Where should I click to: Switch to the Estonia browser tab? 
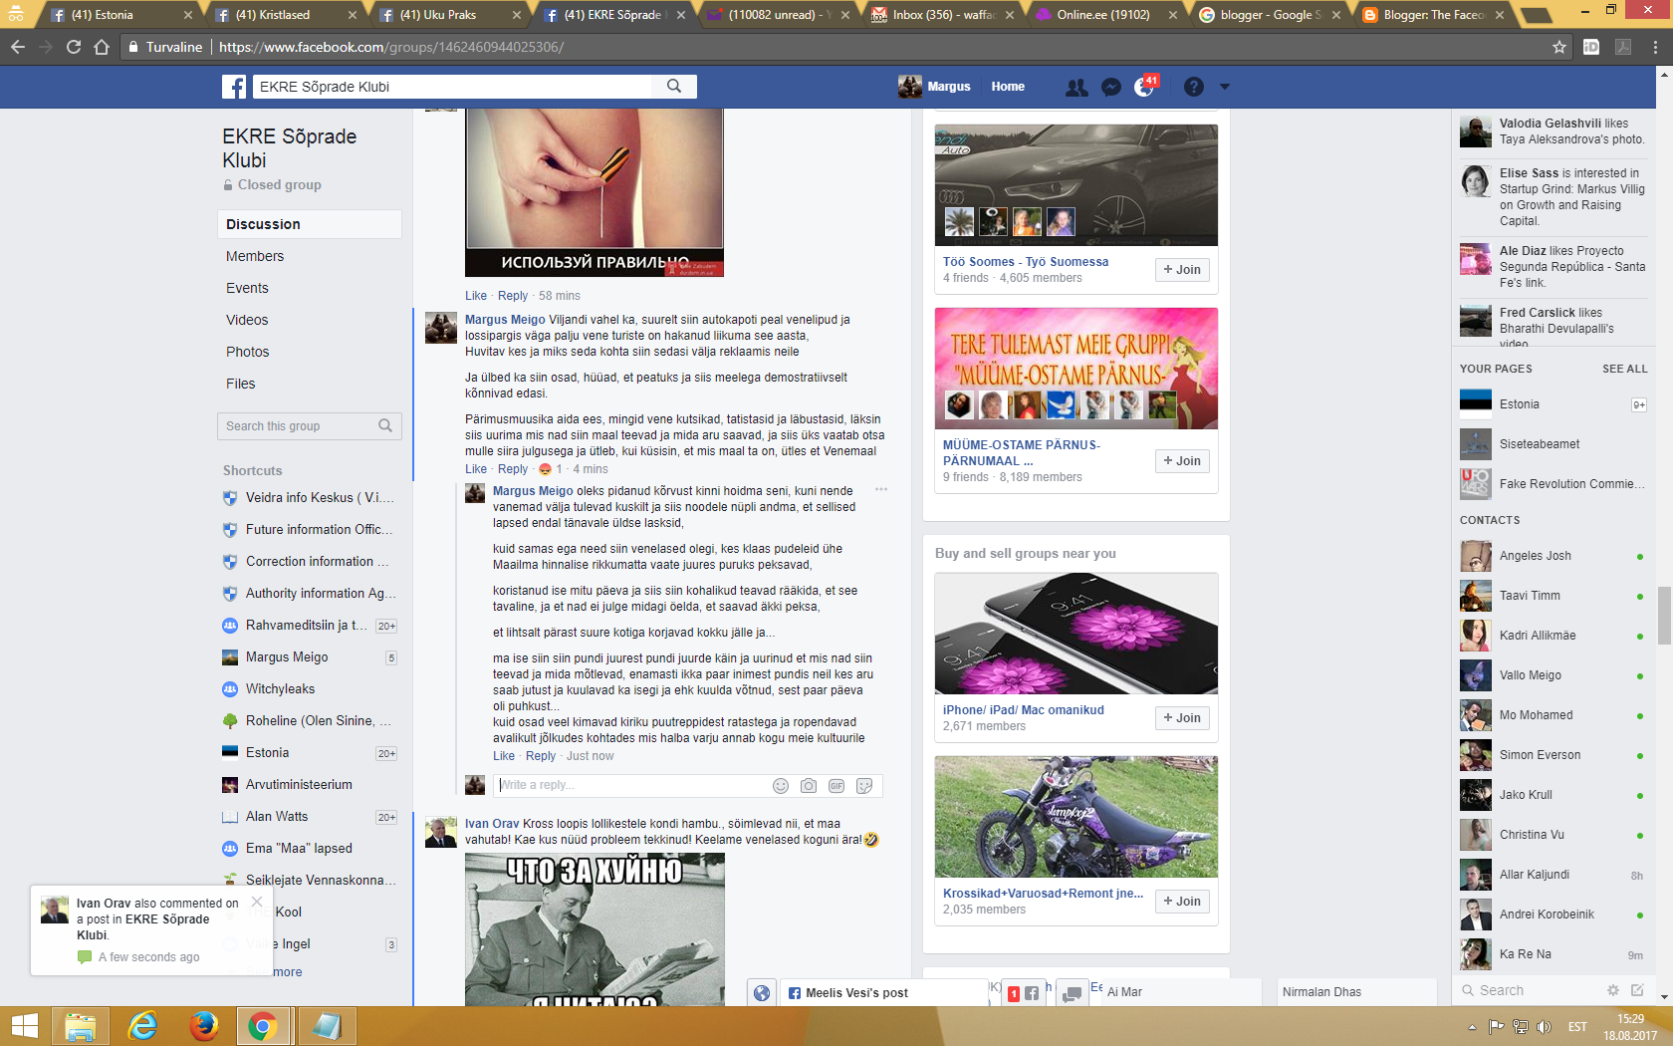[x=118, y=15]
